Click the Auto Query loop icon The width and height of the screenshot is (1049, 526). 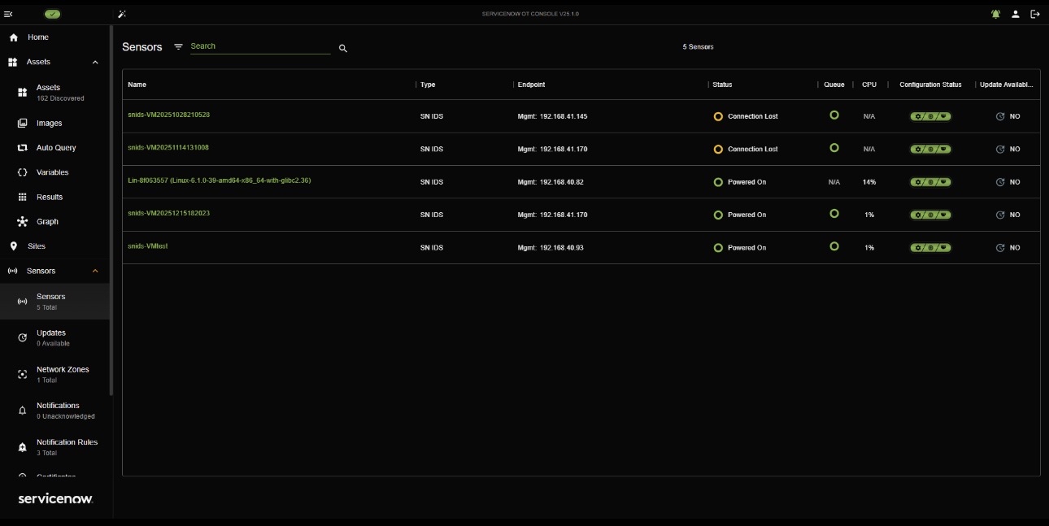[x=23, y=148]
